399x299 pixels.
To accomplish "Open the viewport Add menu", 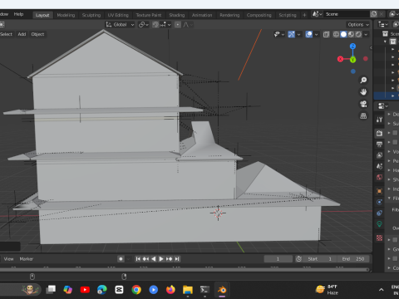I will tap(22, 34).
